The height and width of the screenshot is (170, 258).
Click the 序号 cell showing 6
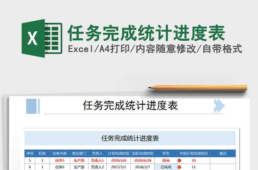coord(30,167)
